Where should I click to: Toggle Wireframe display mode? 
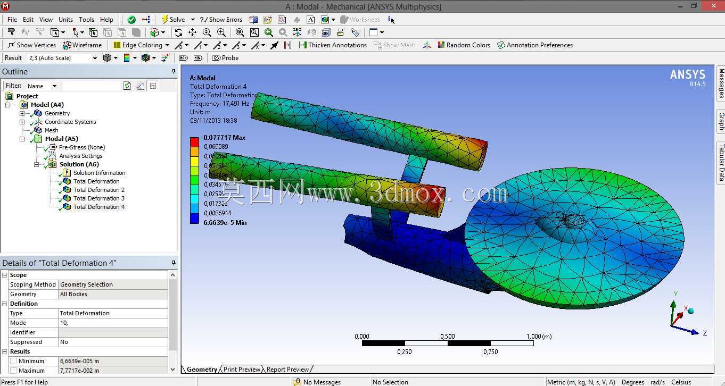coord(83,45)
